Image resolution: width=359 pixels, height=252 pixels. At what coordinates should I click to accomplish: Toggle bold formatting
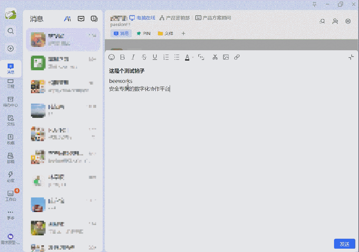(x=122, y=57)
